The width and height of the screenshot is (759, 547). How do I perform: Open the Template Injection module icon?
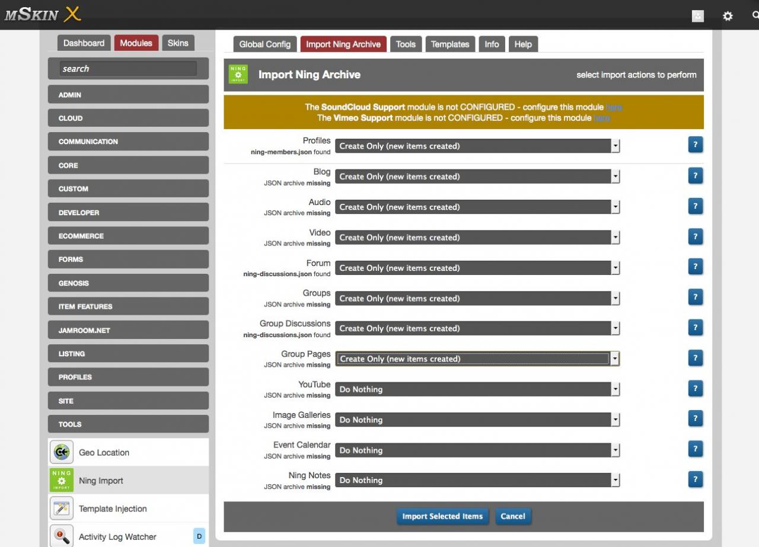coord(62,508)
